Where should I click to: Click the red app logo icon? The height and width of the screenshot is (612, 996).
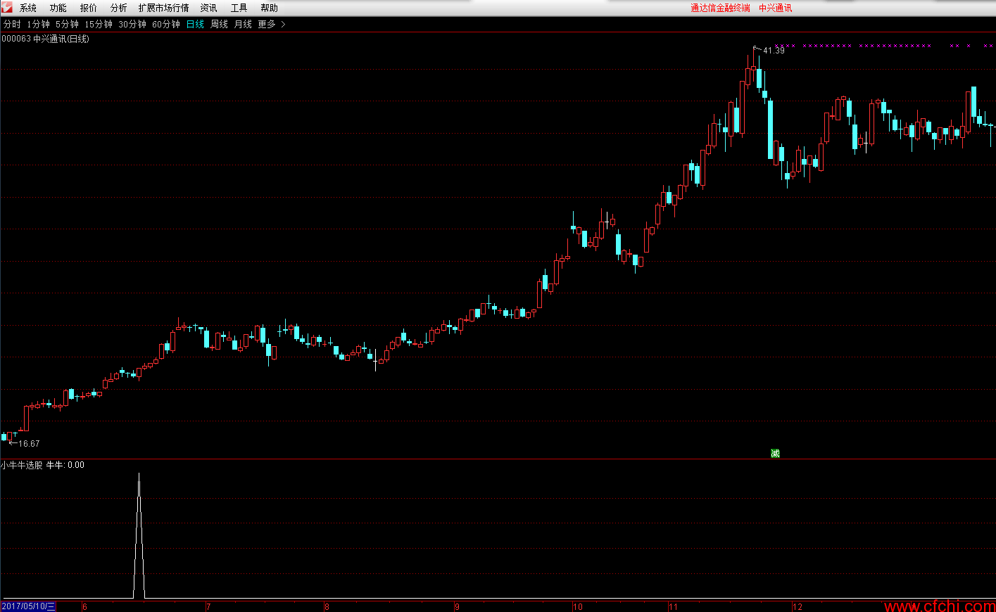[x=7, y=7]
